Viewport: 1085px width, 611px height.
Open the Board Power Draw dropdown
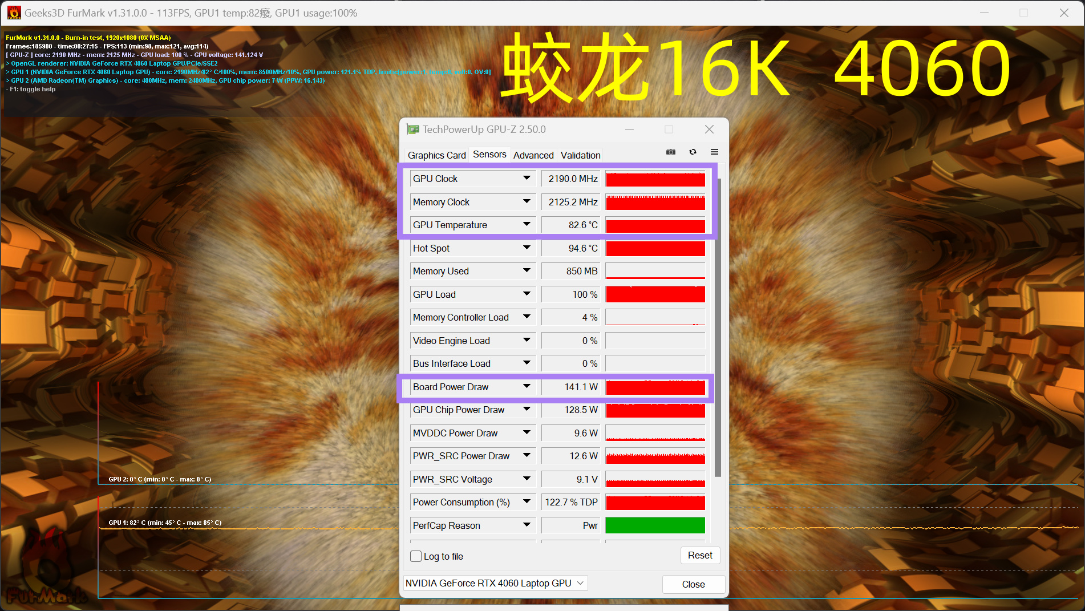pyautogui.click(x=527, y=387)
